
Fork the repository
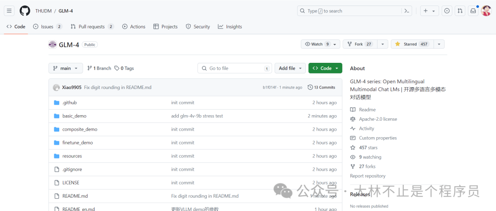361,44
